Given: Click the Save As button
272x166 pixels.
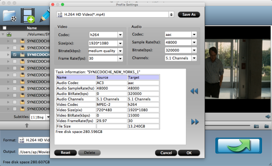Looking at the screenshot, I should pos(189,14).
